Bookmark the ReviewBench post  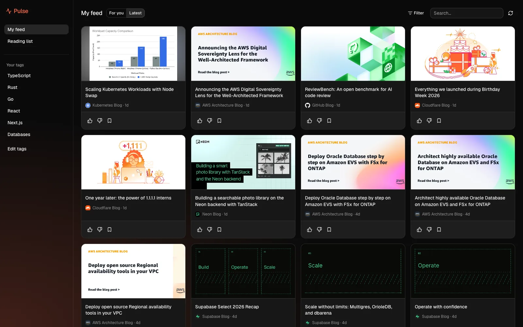(x=329, y=121)
